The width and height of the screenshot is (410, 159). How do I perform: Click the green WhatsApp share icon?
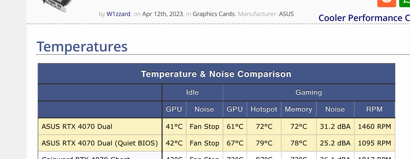[x=405, y=2]
